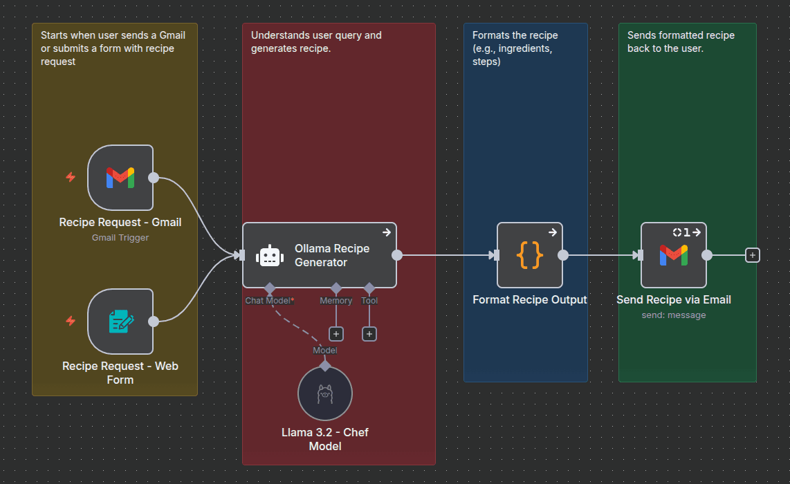The image size is (790, 484).
Task: Click the Web Form output connector dot
Action: click(x=154, y=321)
